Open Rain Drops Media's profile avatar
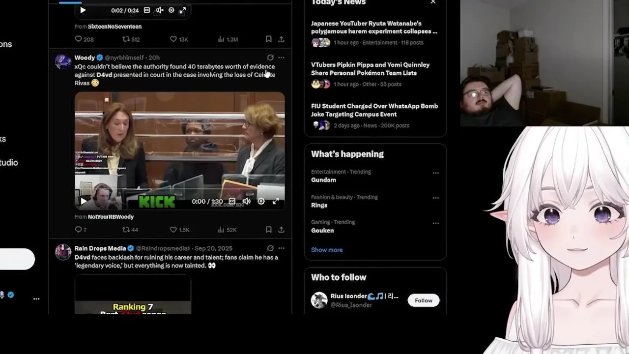The image size is (629, 354). [63, 252]
